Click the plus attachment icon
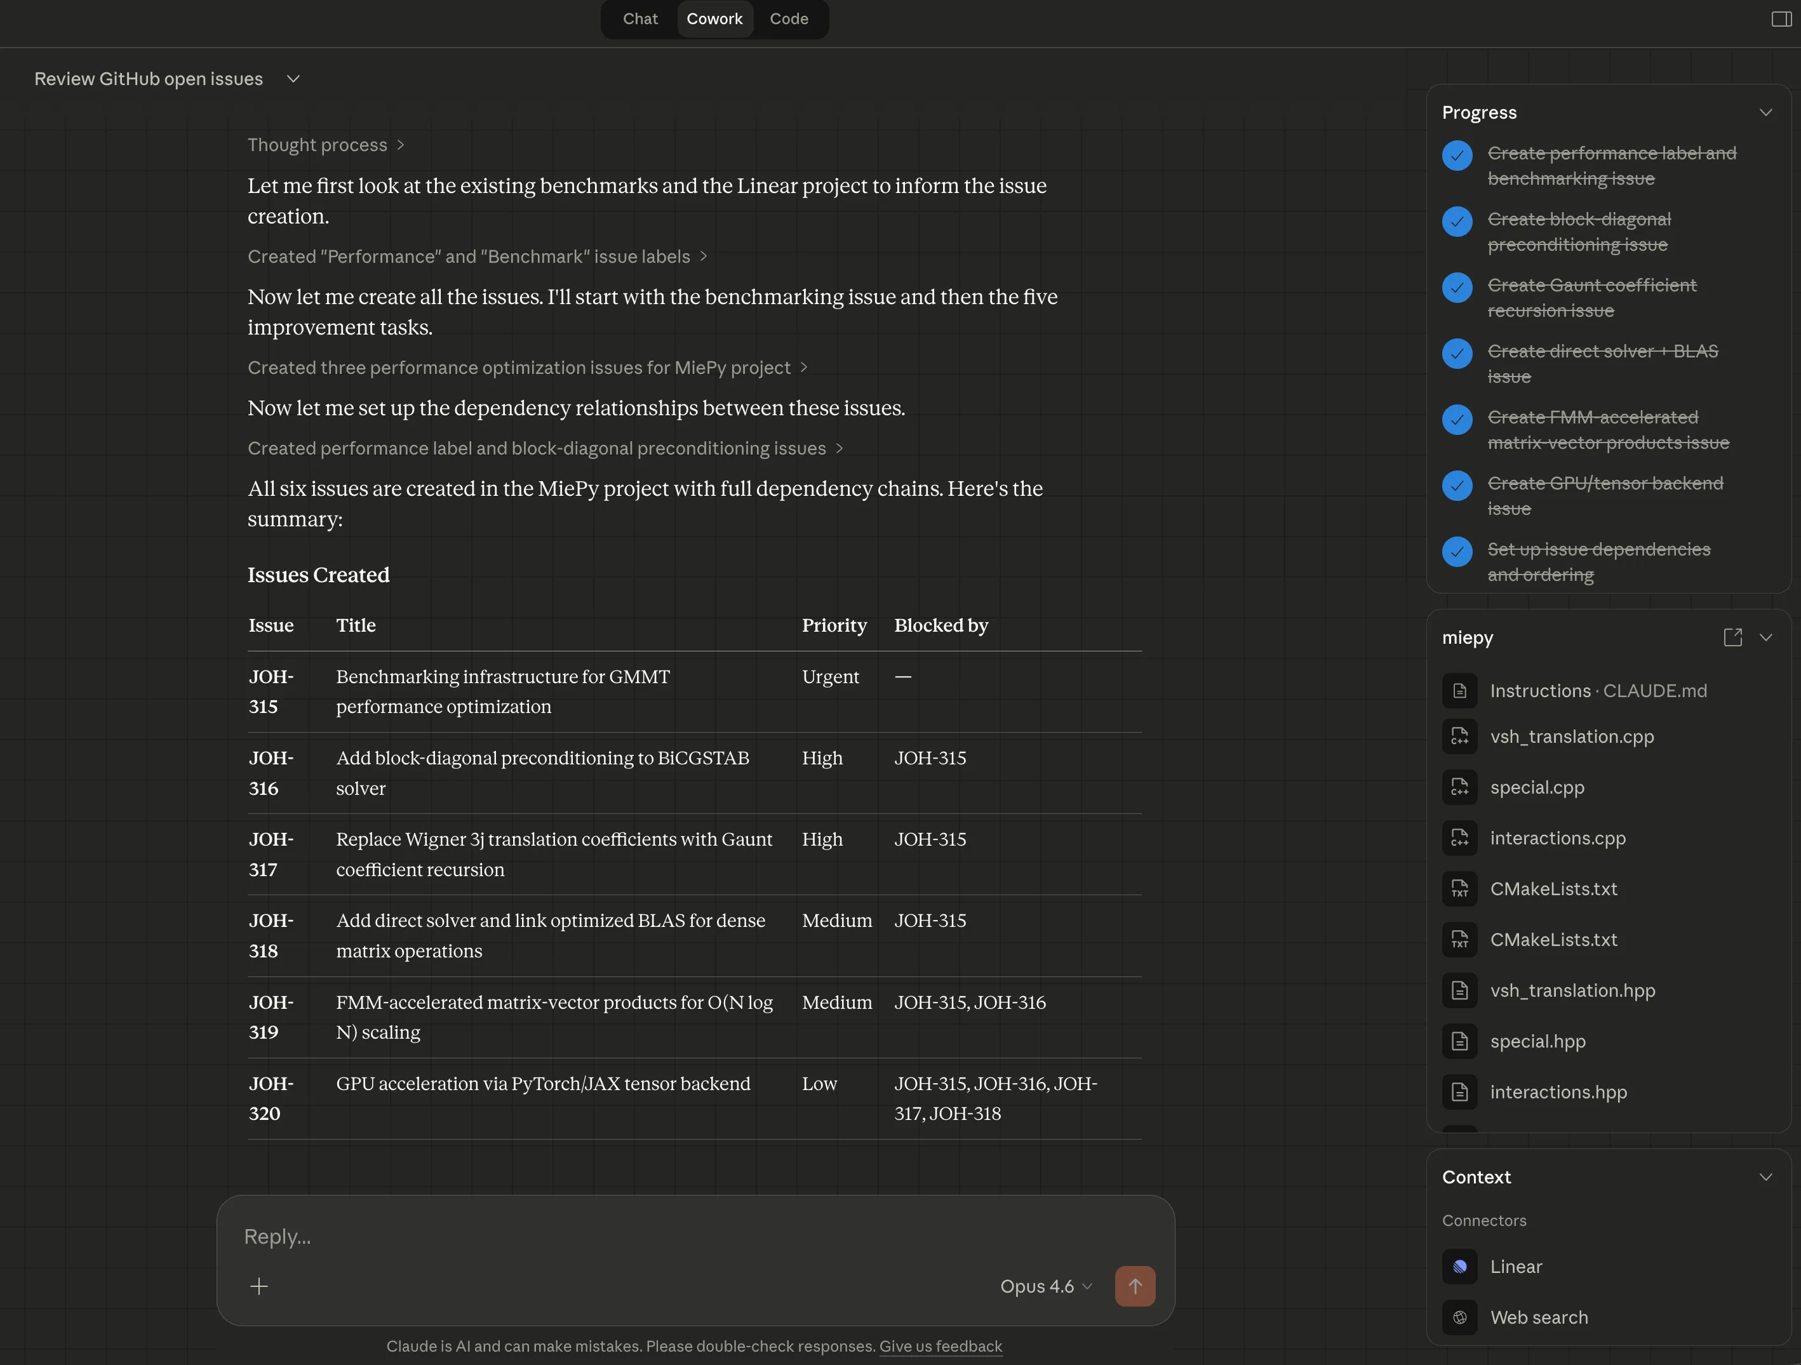Viewport: 1801px width, 1365px height. coord(259,1286)
